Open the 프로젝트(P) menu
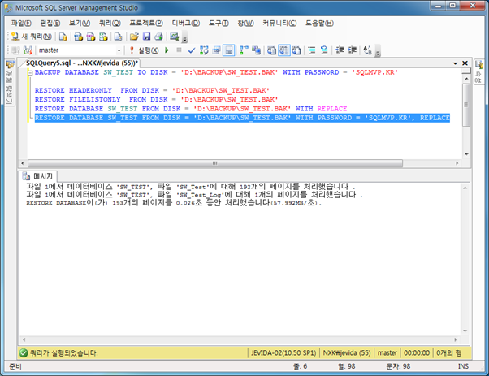489x376 pixels. point(146,23)
